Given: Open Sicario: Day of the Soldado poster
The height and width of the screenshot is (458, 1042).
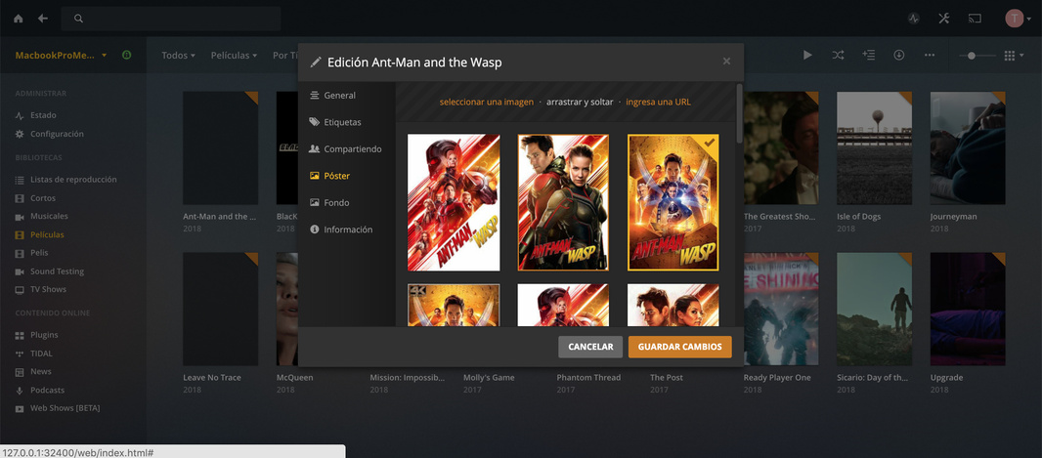Looking at the screenshot, I should click(x=874, y=310).
